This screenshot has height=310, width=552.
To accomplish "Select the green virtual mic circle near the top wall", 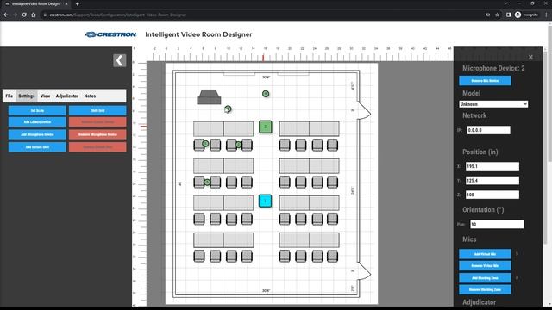I will click(266, 94).
